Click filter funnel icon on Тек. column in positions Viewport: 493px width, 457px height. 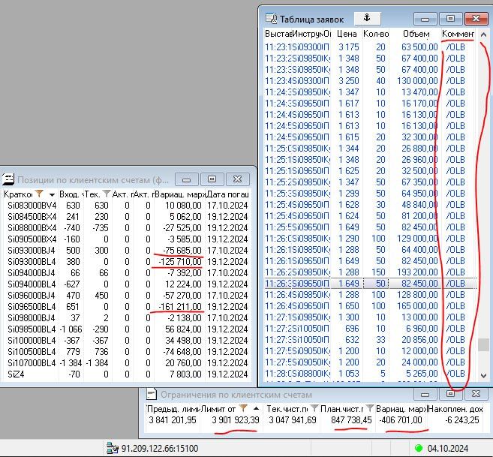point(107,194)
